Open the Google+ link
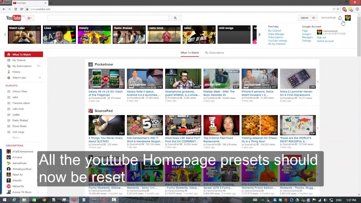Screen dimensions: 361x203 tap(307, 34)
